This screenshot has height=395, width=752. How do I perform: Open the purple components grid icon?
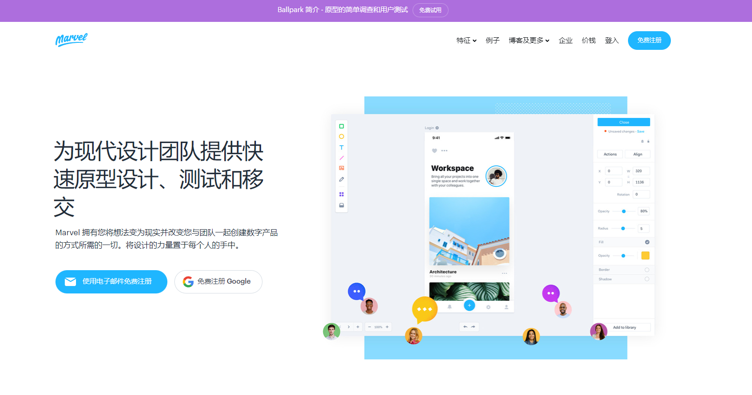[341, 194]
